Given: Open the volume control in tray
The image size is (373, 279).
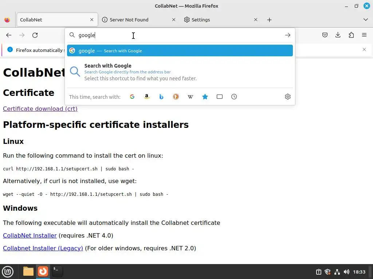Looking at the screenshot, I should [346, 272].
